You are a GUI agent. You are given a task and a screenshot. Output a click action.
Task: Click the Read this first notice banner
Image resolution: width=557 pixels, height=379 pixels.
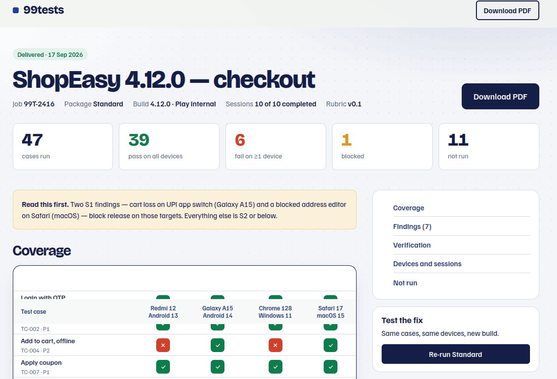point(185,209)
